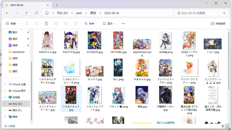The width and height of the screenshot is (232, 130).
Task: Open the more options ellipsis menu
Action: click(x=124, y=24)
